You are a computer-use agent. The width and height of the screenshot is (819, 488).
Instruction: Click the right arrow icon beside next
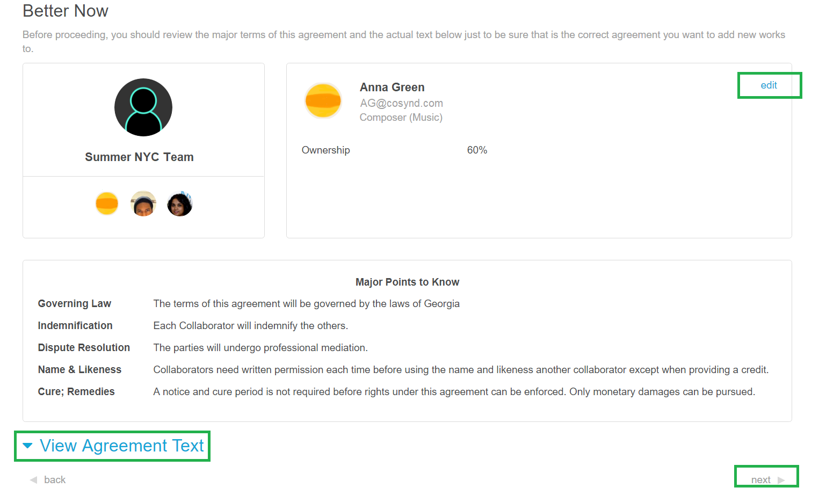point(781,480)
